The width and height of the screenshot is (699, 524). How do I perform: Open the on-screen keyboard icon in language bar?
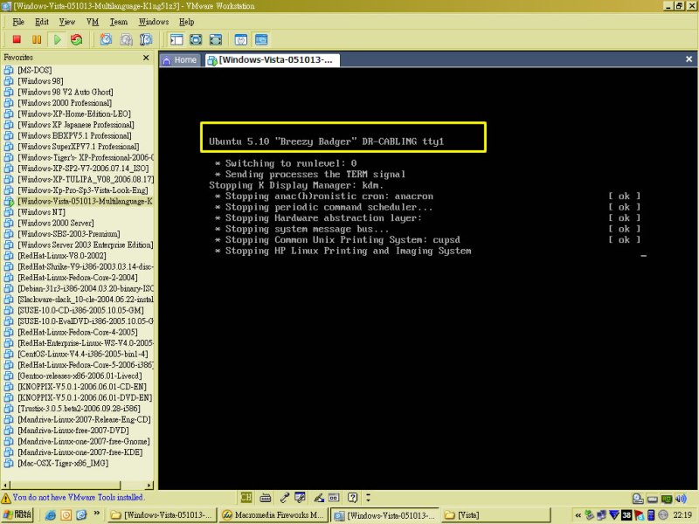click(266, 497)
